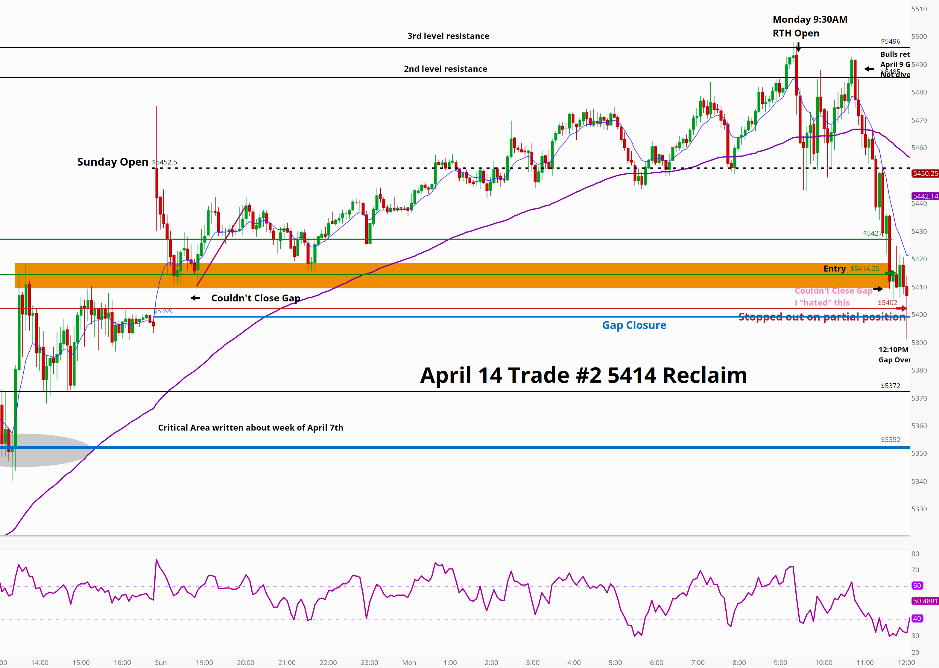The width and height of the screenshot is (939, 668).
Task: Click the Mon label on time axis
Action: click(409, 663)
